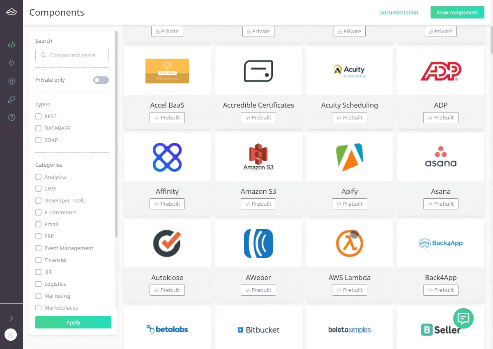493x349 pixels.
Task: Expand the sidebar with the arrow
Action: point(12,318)
